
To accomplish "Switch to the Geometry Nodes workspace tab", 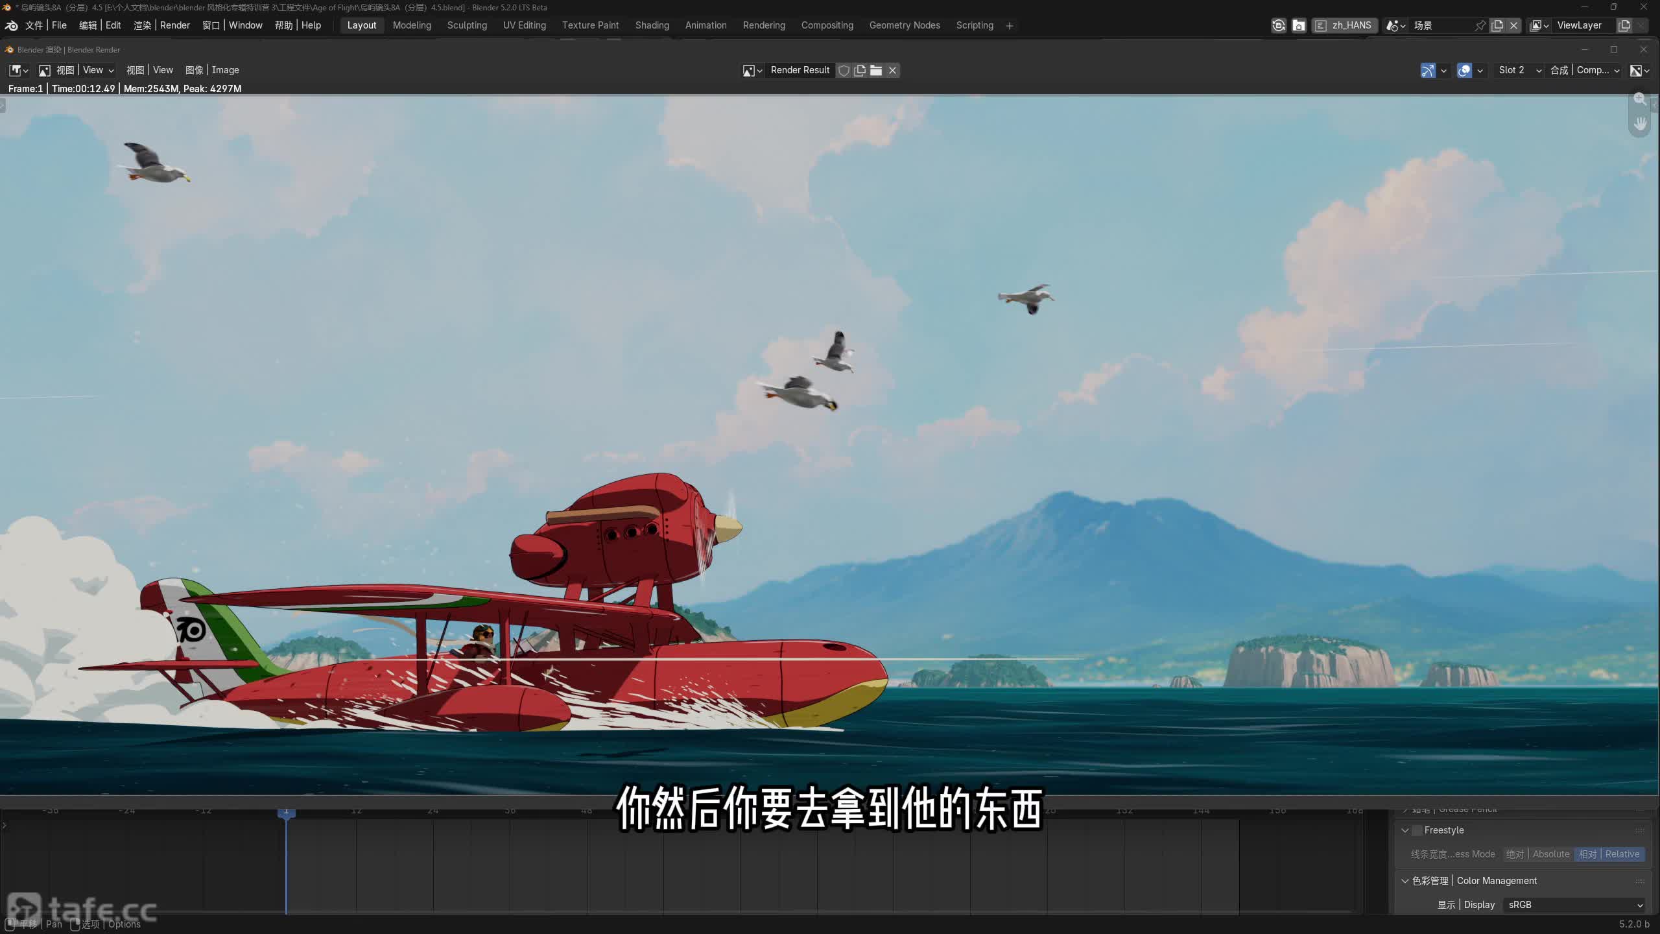I will [905, 25].
